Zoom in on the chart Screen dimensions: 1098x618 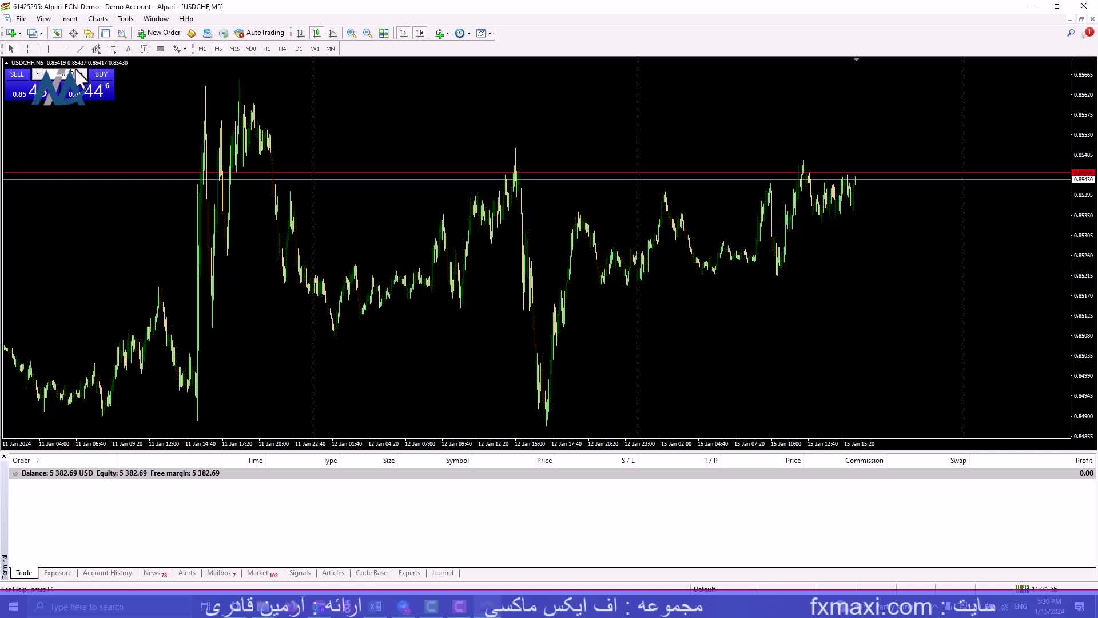coord(351,33)
